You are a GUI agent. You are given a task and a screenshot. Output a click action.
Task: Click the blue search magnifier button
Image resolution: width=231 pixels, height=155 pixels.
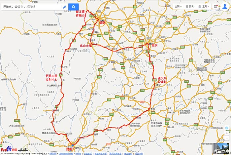point(73,7)
